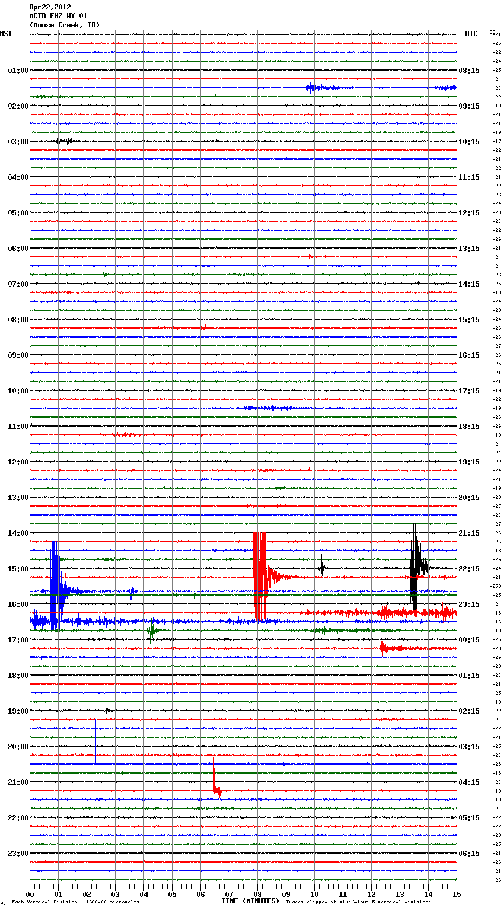
Task: Click the 14:15 UTC time label
Action: pos(469,284)
